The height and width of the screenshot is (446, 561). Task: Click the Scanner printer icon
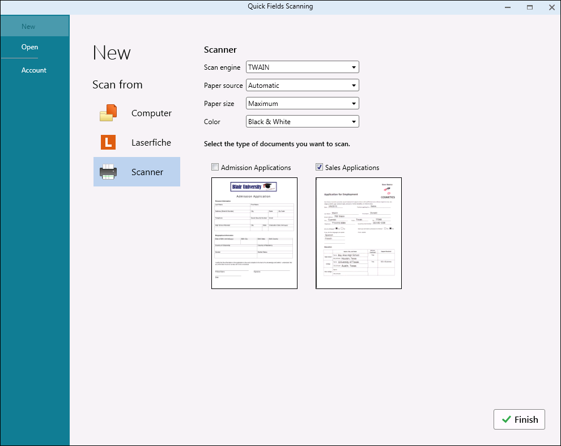click(108, 172)
